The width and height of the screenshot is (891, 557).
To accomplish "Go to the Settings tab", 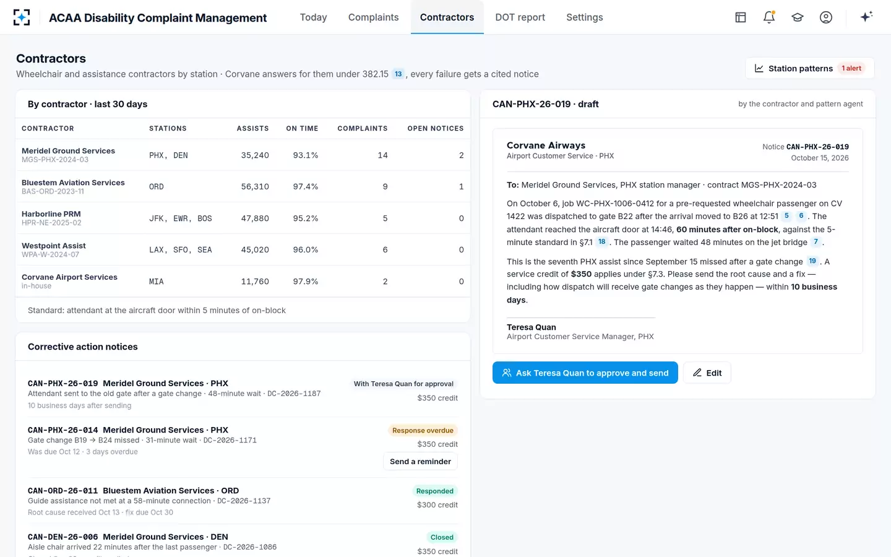I will click(x=585, y=17).
